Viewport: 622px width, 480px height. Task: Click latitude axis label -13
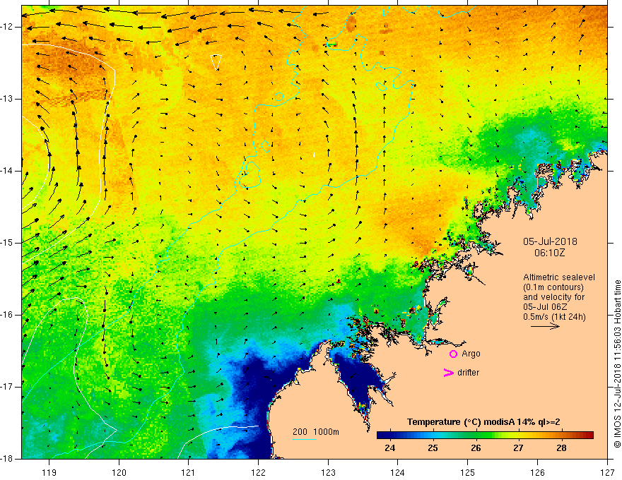pos(8,99)
